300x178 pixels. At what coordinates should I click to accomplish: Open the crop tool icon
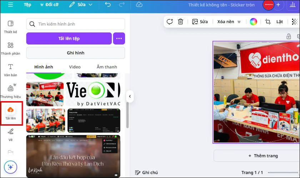[x=268, y=21]
